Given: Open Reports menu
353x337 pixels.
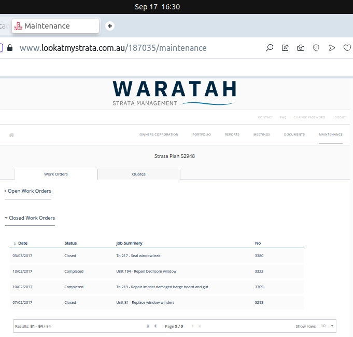Looking at the screenshot, I should (232, 134).
